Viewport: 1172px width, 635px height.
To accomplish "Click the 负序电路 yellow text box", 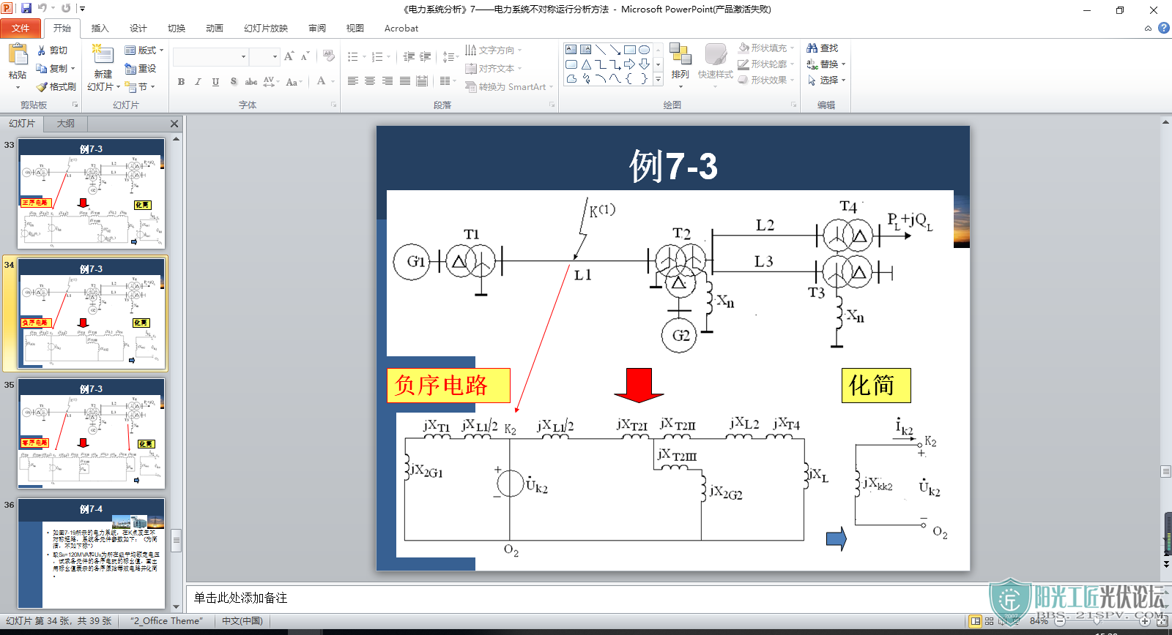I will (448, 386).
